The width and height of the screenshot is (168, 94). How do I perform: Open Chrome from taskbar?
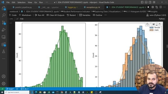[x=62, y=92]
